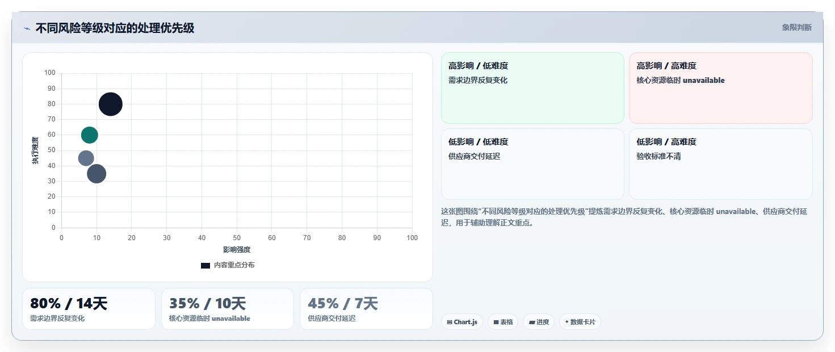Open the 低影响 / 高难度 quadrant card
835x352 pixels.
(721, 164)
